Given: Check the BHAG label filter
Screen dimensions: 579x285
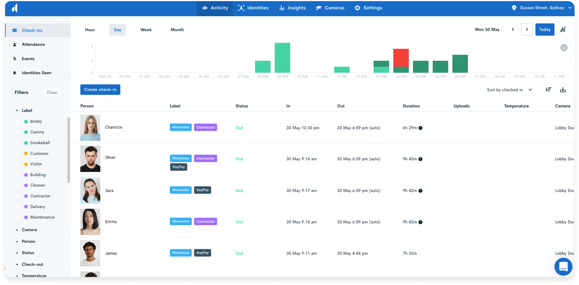Looking at the screenshot, I should pos(17,122).
